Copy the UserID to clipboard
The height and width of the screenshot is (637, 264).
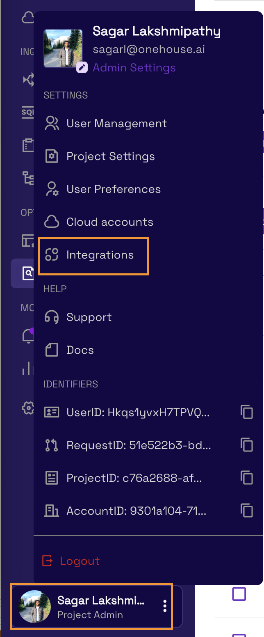point(246,412)
